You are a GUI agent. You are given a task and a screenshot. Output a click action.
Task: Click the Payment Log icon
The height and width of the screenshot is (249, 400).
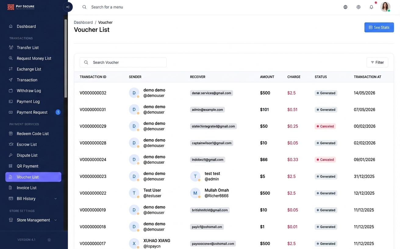point(11,102)
